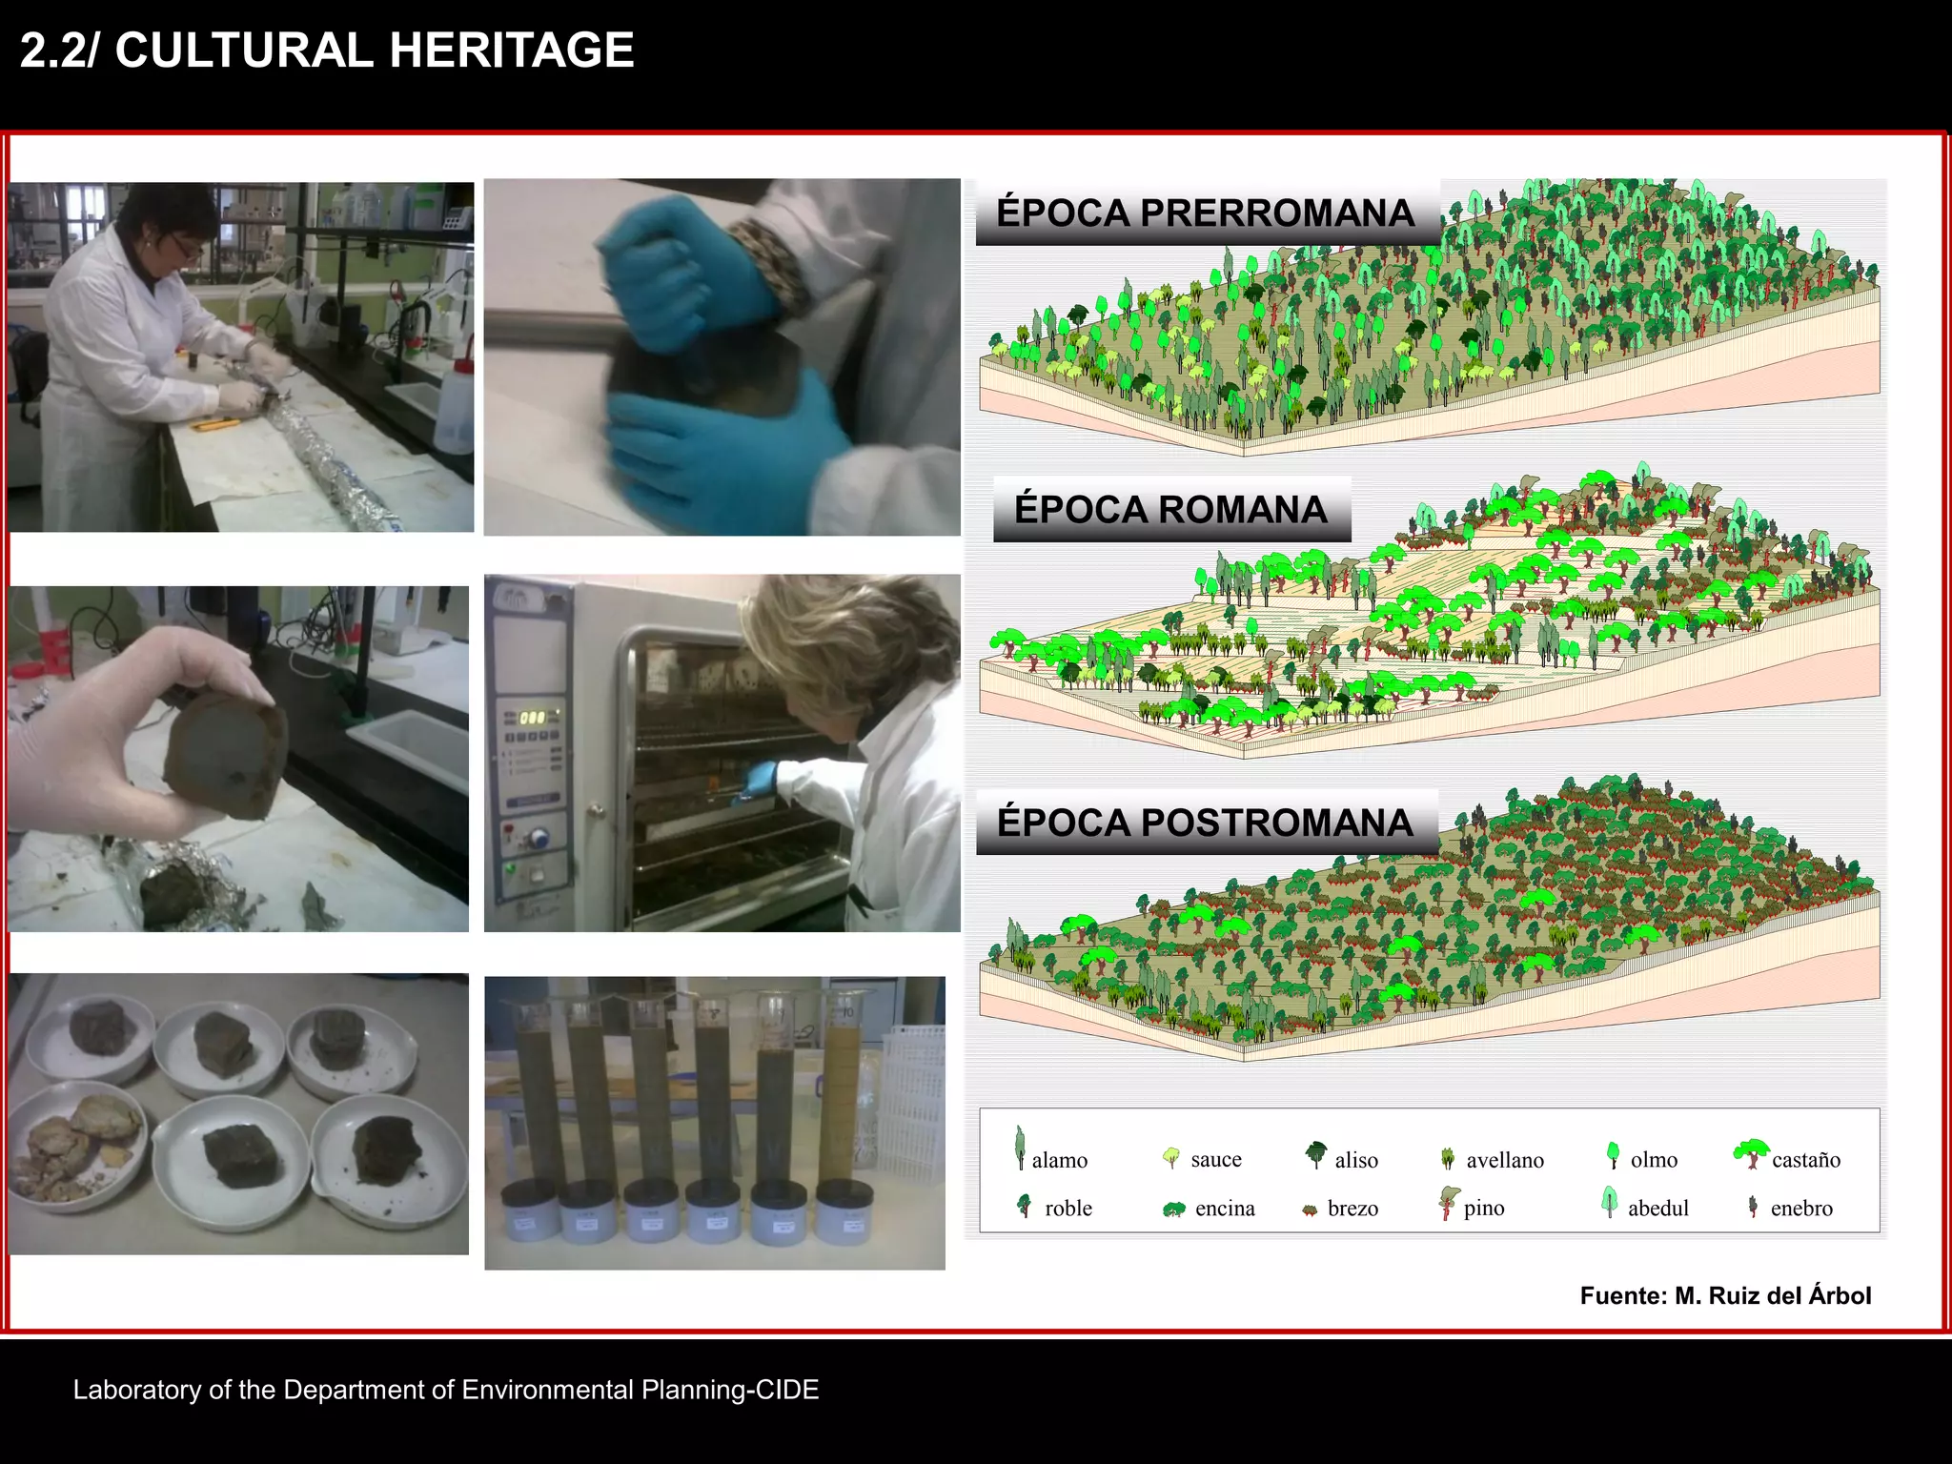Click the enebro tree legend icon

(1753, 1207)
